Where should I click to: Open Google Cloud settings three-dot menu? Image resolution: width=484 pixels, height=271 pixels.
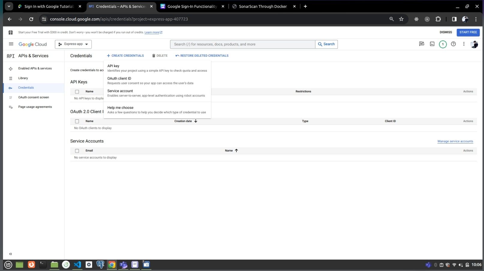click(464, 44)
